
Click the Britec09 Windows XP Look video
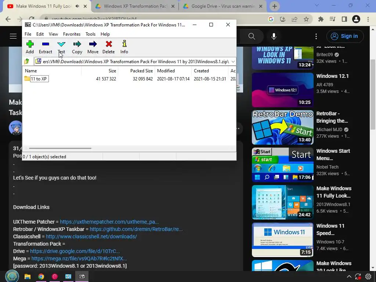coord(282,58)
